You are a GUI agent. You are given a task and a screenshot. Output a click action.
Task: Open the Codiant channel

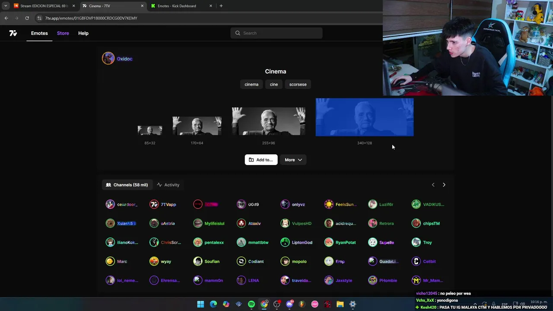pos(250,261)
